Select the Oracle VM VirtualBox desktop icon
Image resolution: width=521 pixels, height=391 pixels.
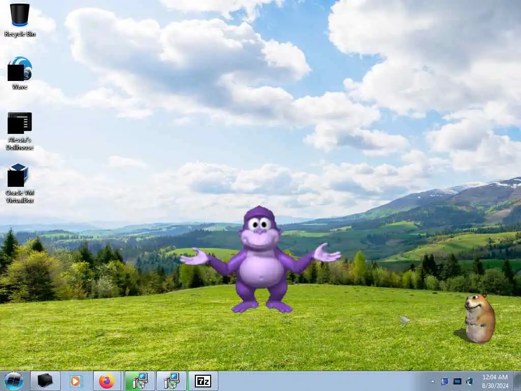point(20,183)
